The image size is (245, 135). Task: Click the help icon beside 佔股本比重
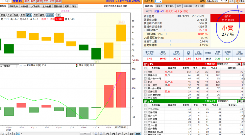(170, 41)
